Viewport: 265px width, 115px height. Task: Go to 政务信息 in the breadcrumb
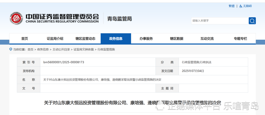[43, 50]
